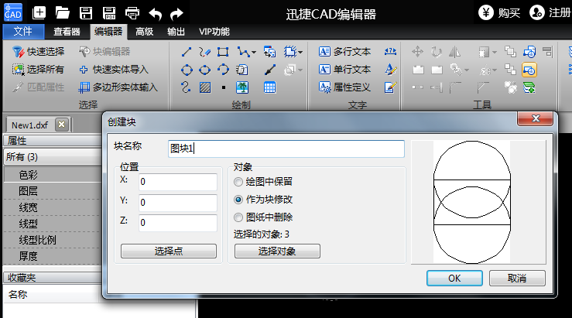Image resolution: width=572 pixels, height=318 pixels.
Task: Select the 绘图中保留 radio option
Action: (238, 181)
